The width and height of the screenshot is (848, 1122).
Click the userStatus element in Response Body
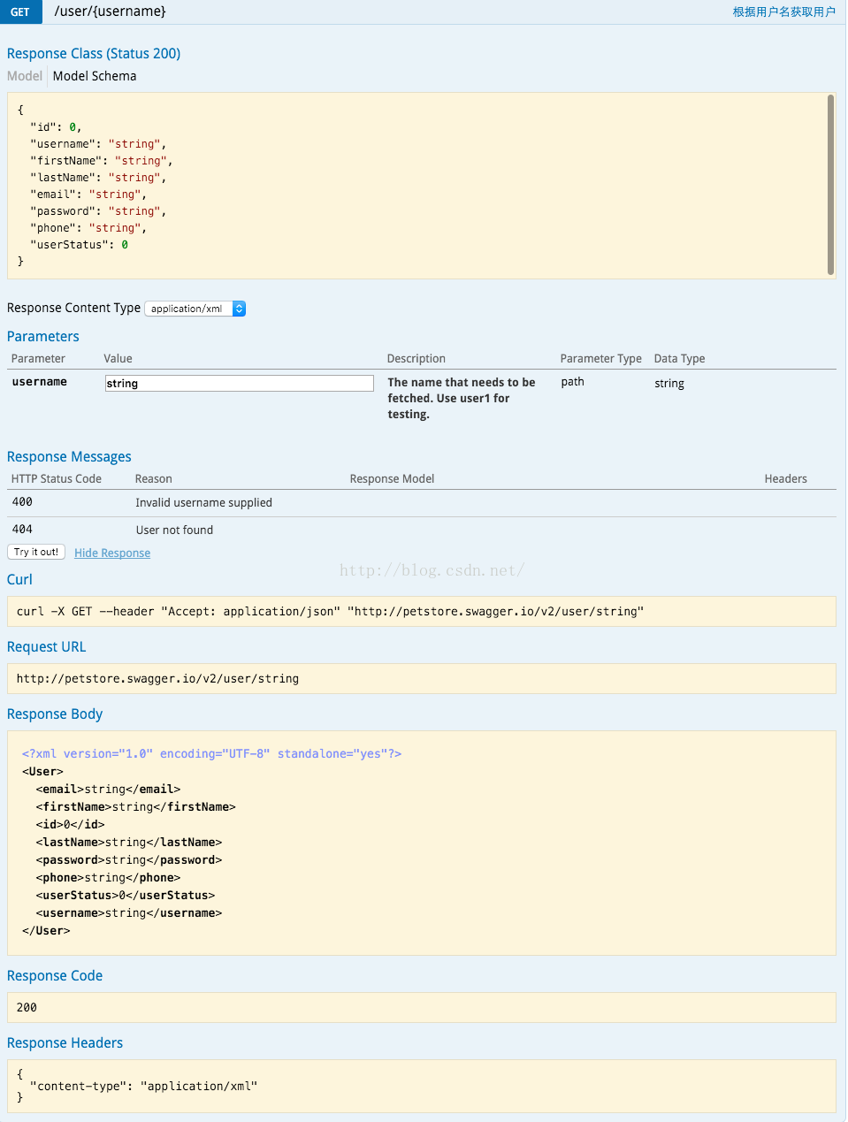click(126, 895)
